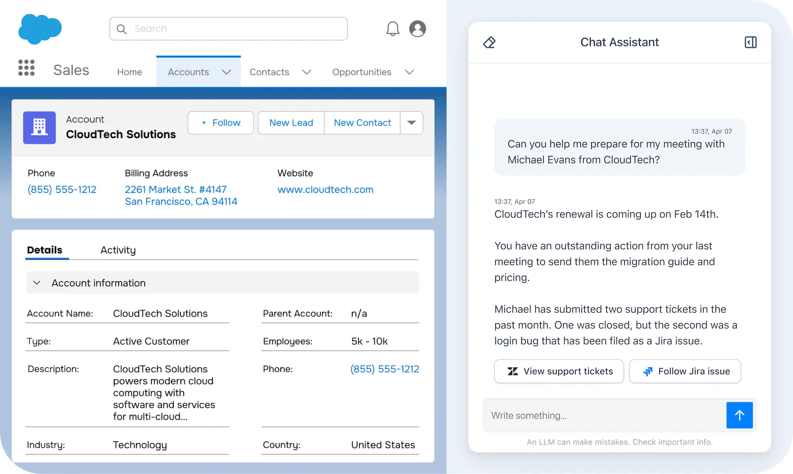Click the Sales app name
793x474 pixels.
(x=71, y=70)
